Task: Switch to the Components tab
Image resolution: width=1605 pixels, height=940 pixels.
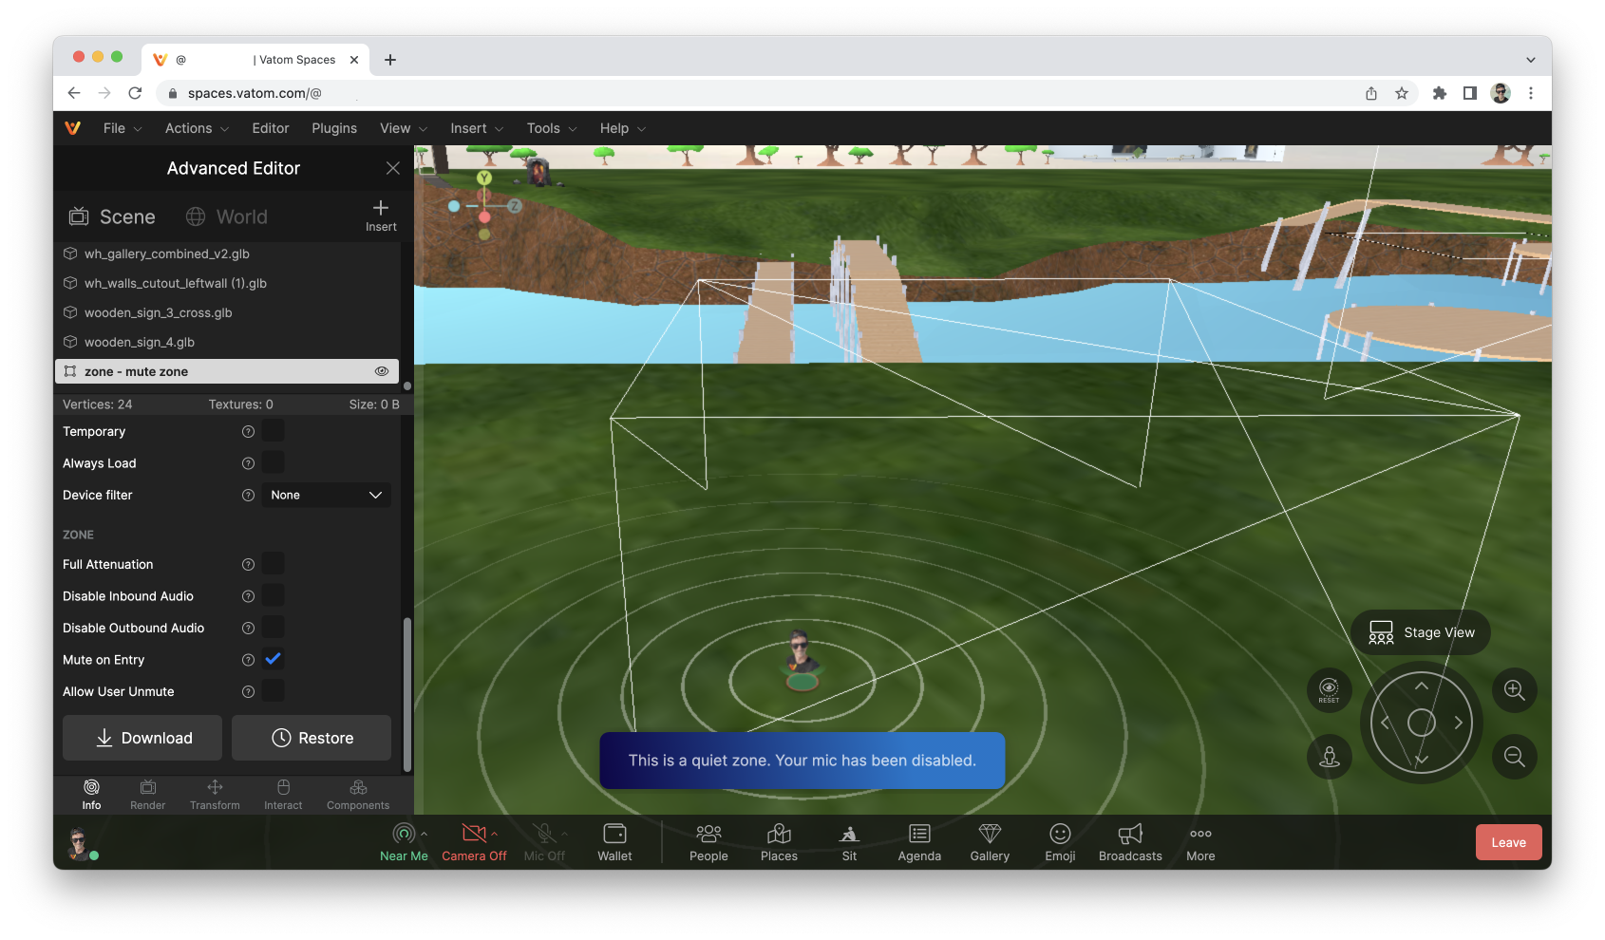Action: 358,795
